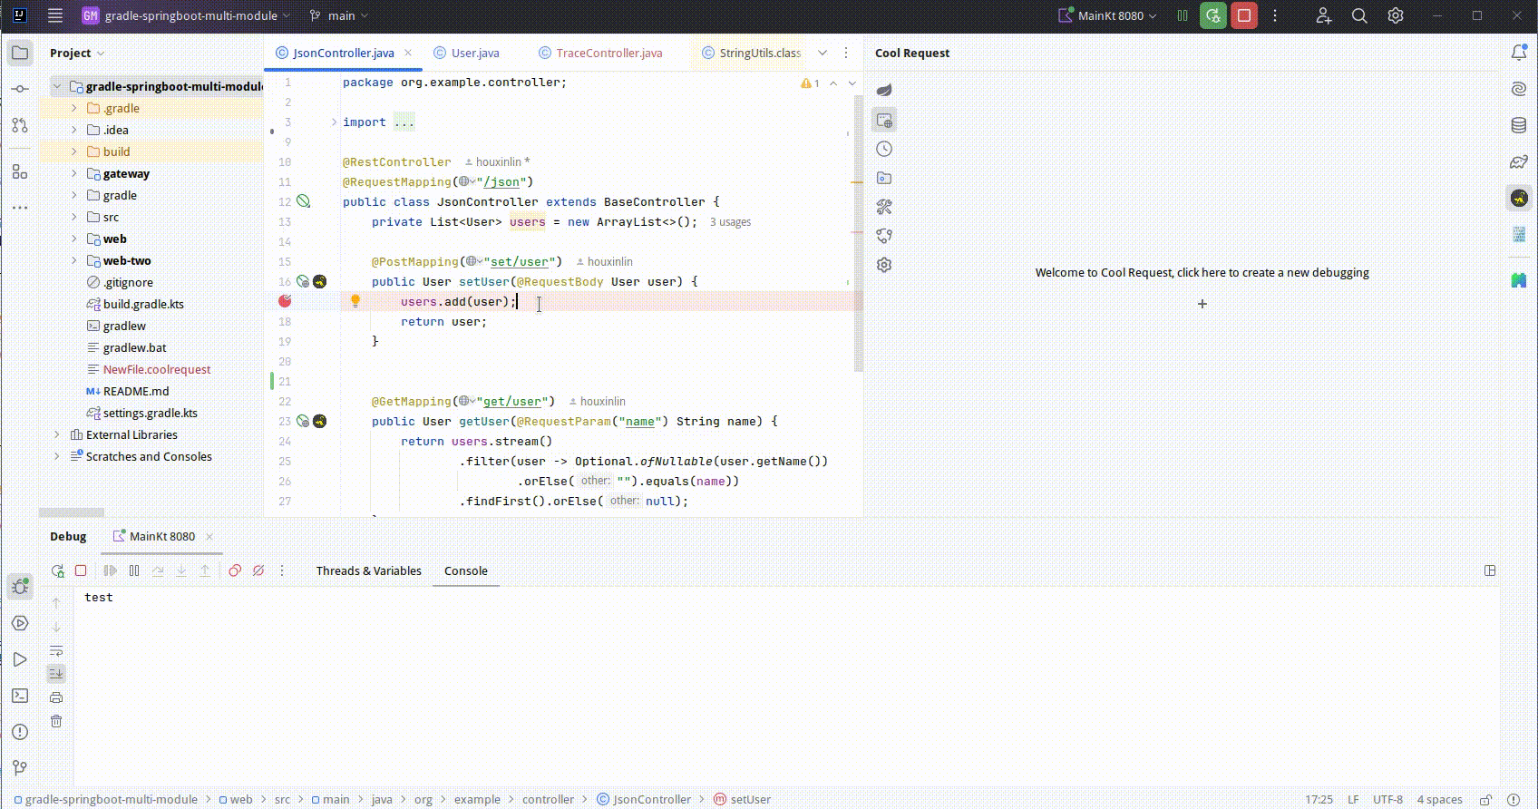This screenshot has height=809, width=1538.
Task: Open Cool Request settings gear icon
Action: pos(884,265)
